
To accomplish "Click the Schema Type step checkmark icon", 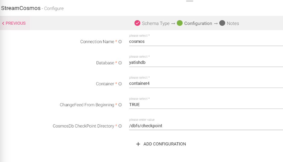I will pyautogui.click(x=137, y=23).
